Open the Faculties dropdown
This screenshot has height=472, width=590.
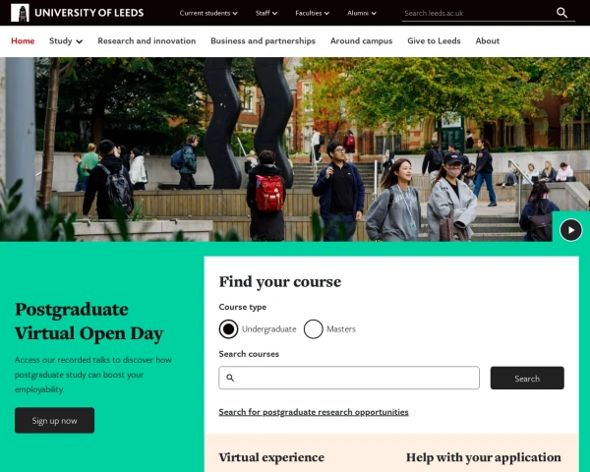[313, 13]
